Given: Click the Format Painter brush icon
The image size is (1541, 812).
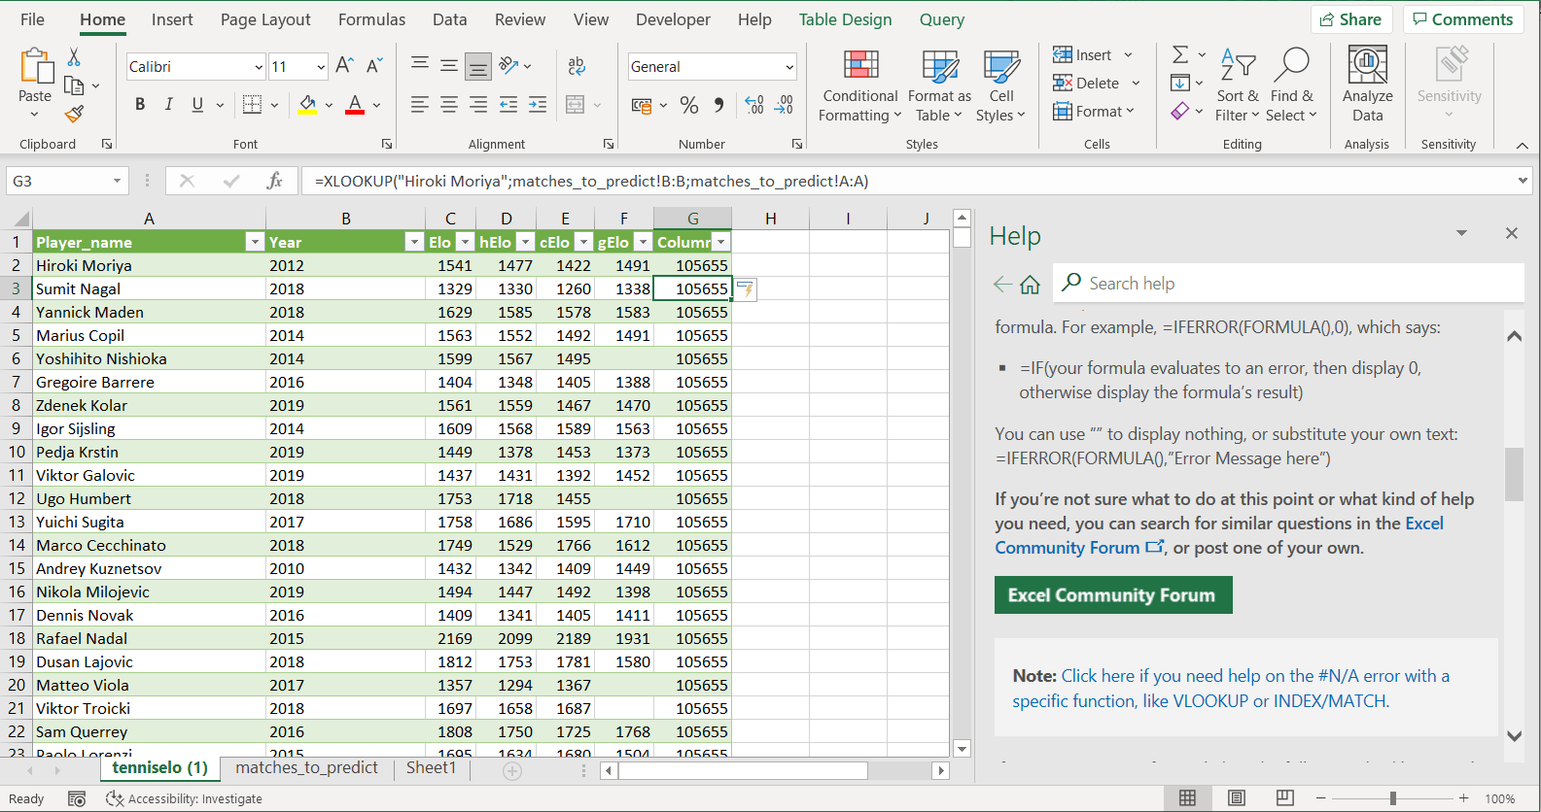Looking at the screenshot, I should (74, 115).
